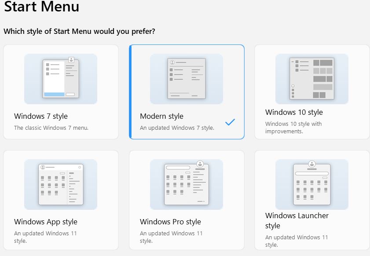This screenshot has height=256, width=370.
Task: Choose the Modern style preview image
Action: point(187,79)
